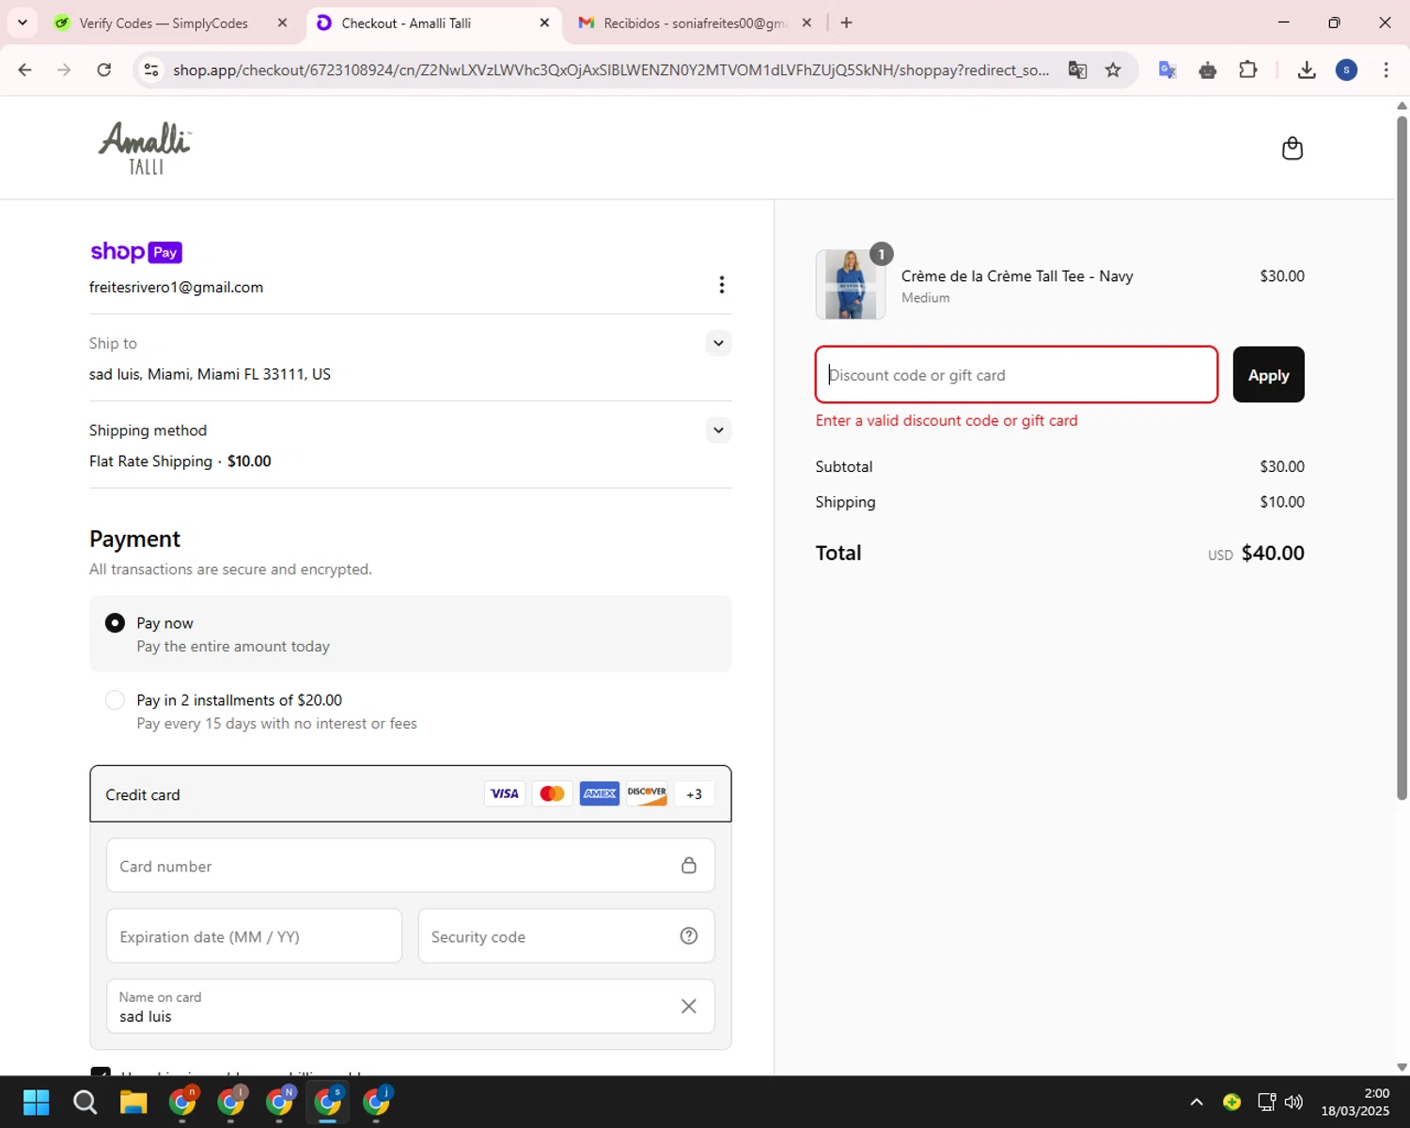Open the volume control in system tray
The height and width of the screenshot is (1128, 1410).
pos(1293,1102)
